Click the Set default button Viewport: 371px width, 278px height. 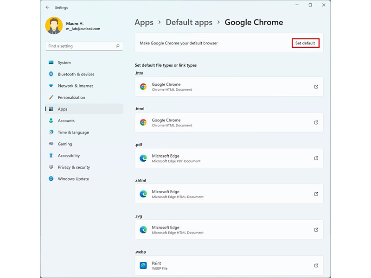pos(306,43)
